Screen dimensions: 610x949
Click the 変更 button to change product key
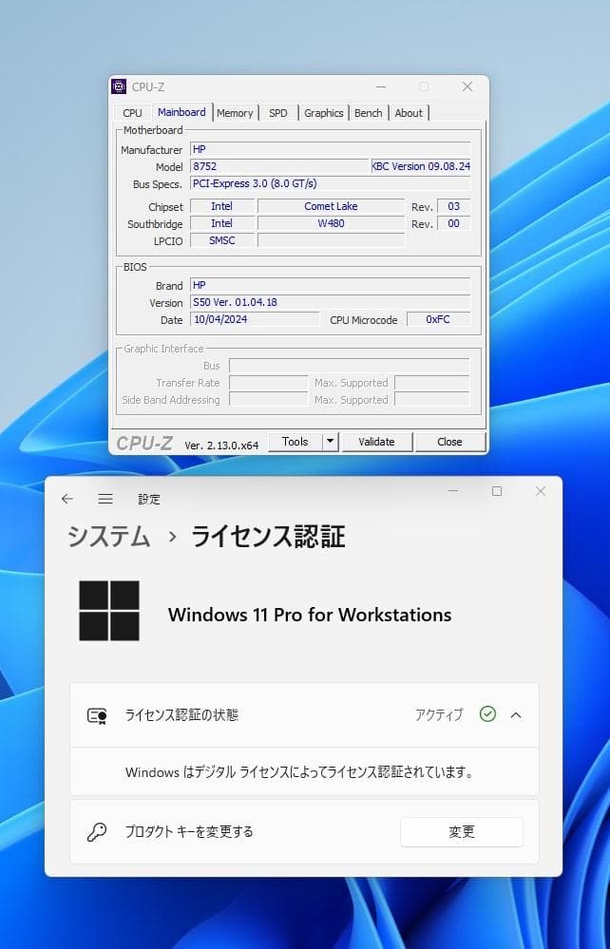pyautogui.click(x=462, y=832)
